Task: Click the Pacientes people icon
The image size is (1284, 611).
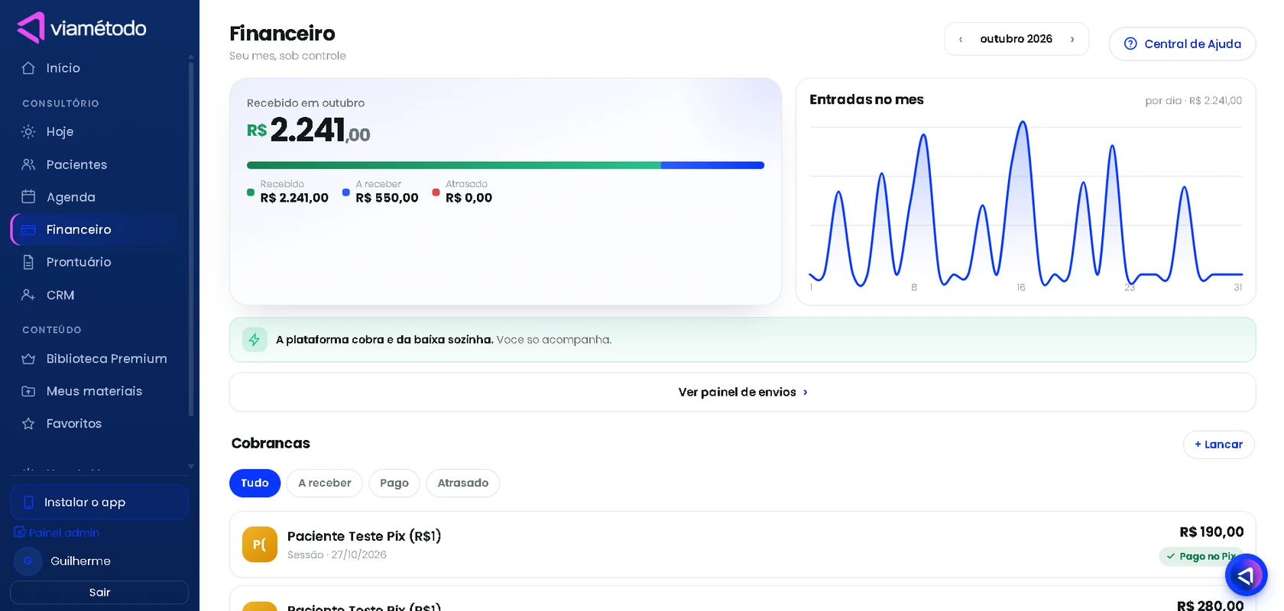Action: [28, 164]
